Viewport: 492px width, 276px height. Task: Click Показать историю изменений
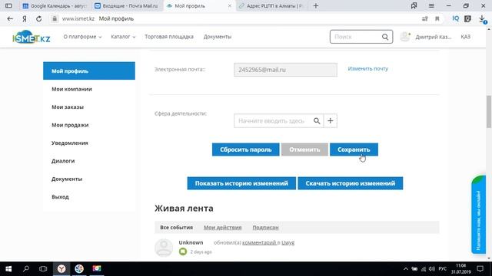[241, 183]
